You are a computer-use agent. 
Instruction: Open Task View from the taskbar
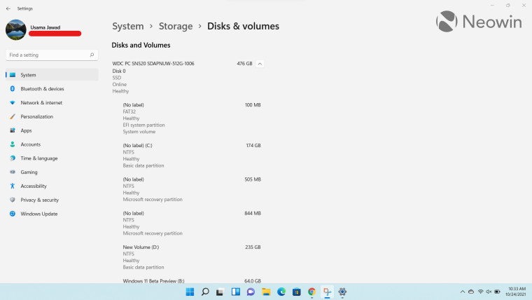220,292
